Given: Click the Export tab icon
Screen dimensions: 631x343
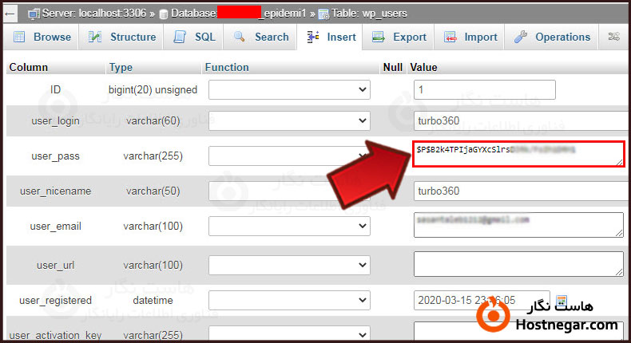Looking at the screenshot, I should click(378, 37).
